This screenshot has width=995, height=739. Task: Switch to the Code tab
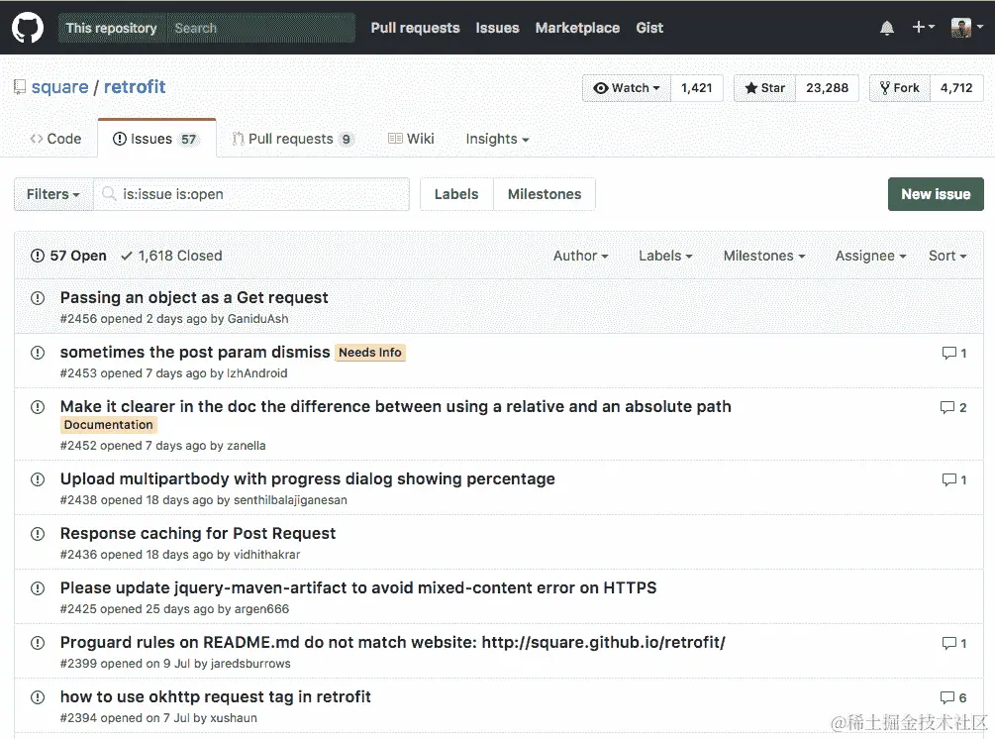coord(55,139)
